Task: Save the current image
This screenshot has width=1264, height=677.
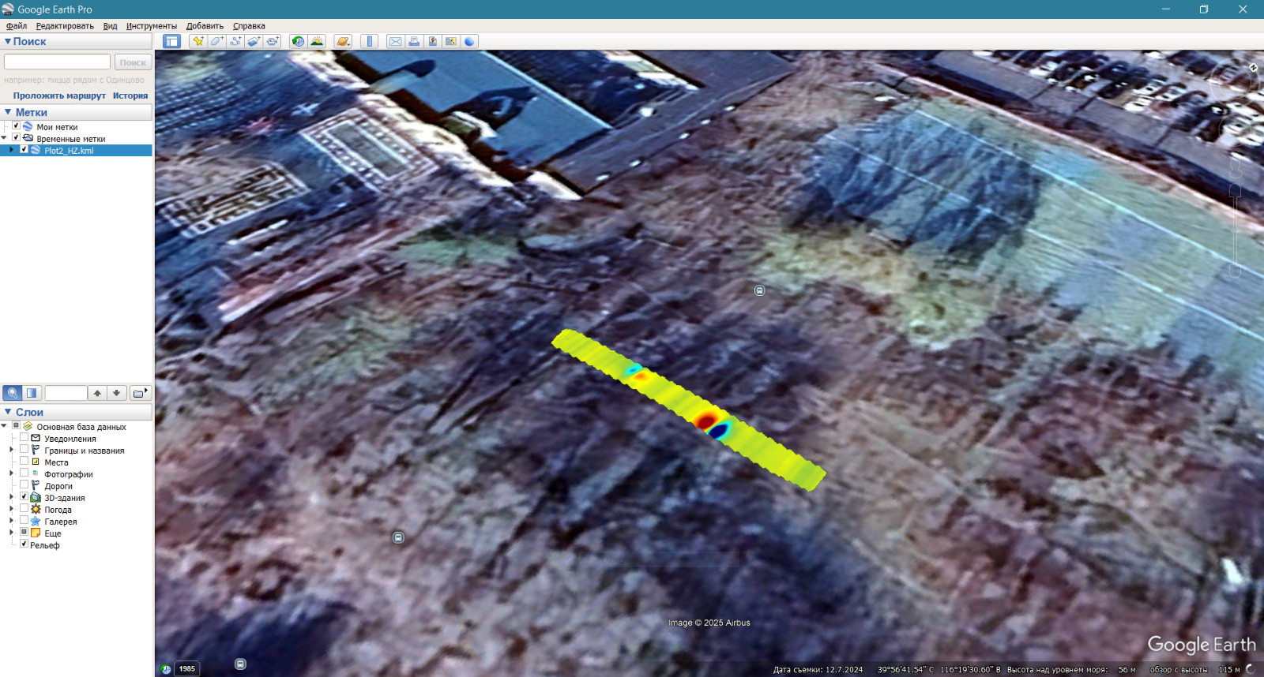Action: pos(432,41)
